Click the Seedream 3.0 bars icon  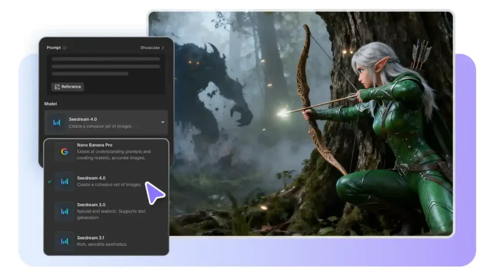[x=64, y=211]
